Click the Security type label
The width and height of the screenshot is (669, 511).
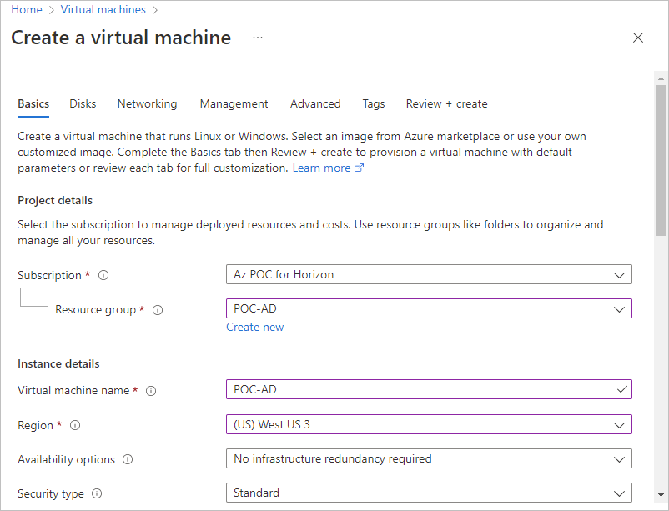click(x=51, y=493)
